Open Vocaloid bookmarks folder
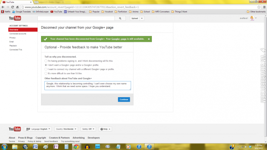Image resolution: width=267 pixels, height=150 pixels. pos(107,12)
